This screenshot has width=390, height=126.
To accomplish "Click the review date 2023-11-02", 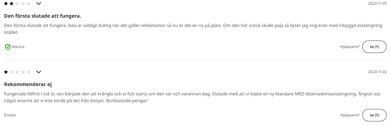I will [377, 72].
